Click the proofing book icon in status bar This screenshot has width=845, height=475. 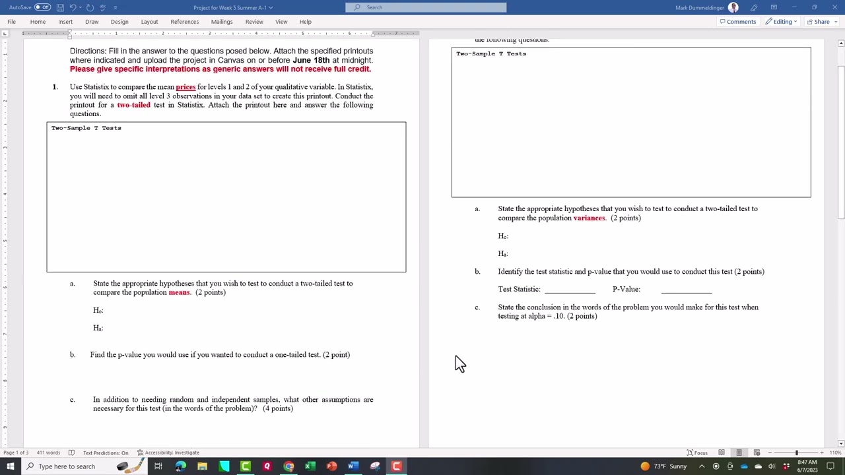(x=71, y=453)
